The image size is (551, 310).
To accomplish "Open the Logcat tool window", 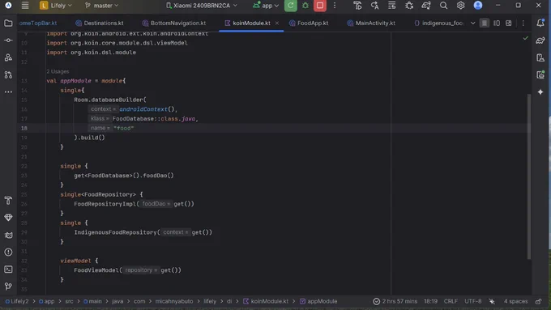I will (8, 235).
